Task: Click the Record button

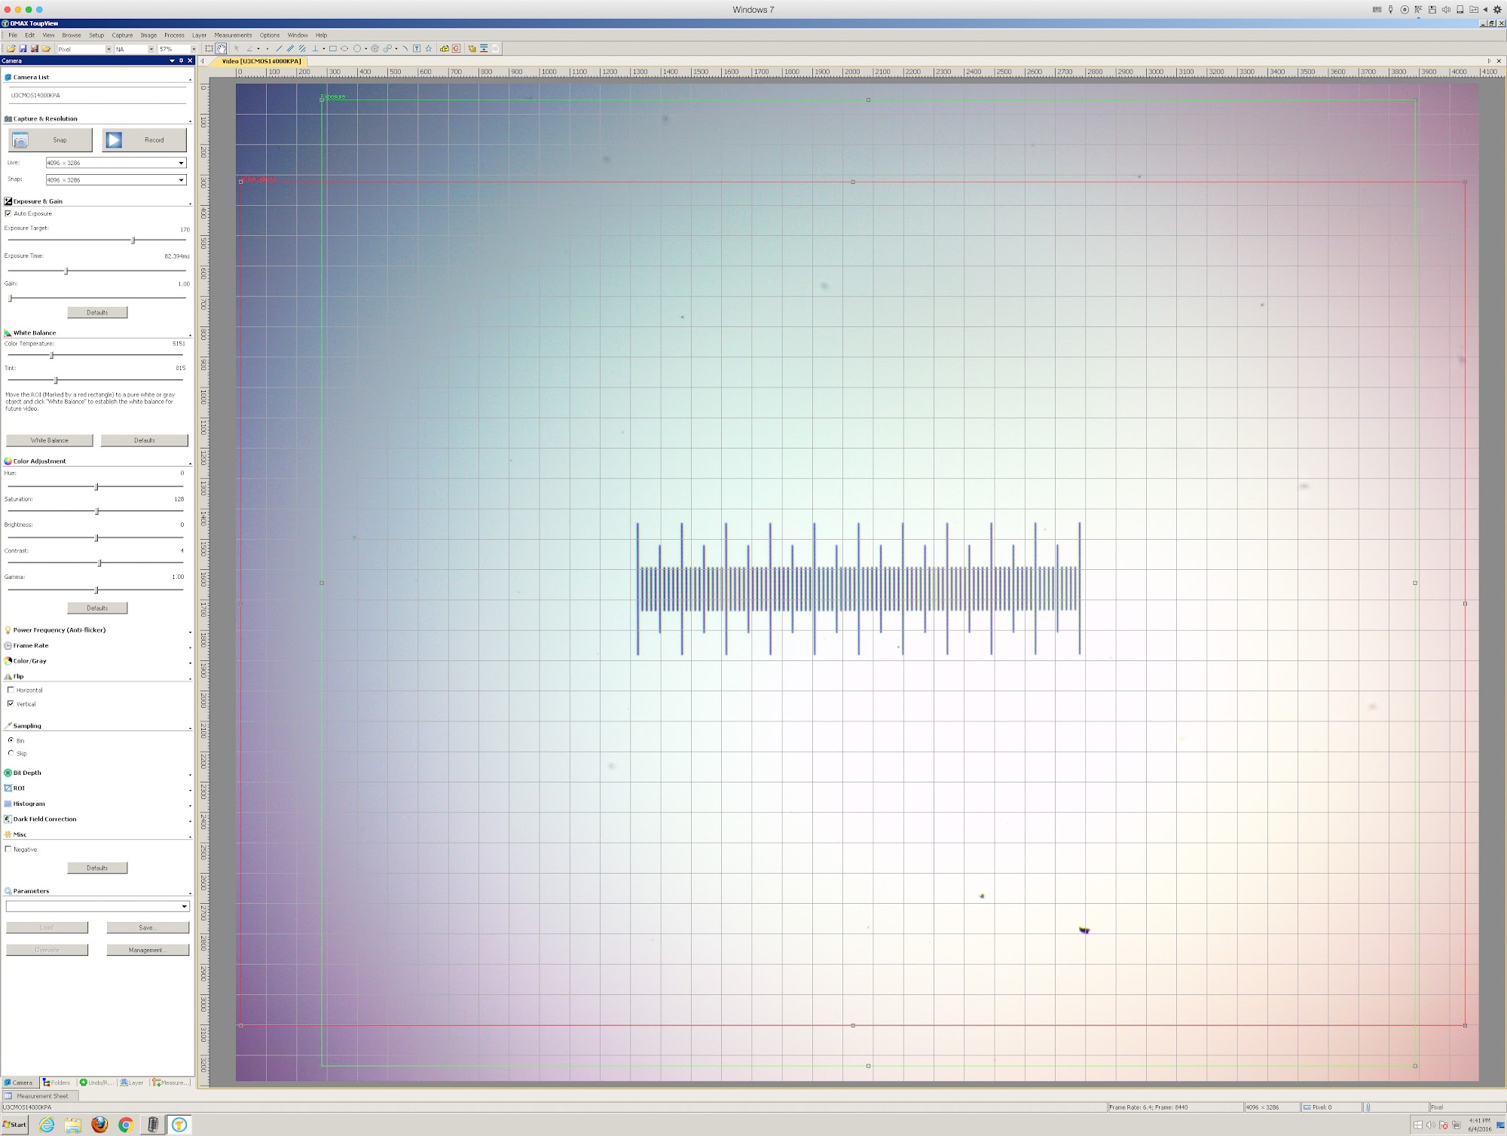Action: pos(145,140)
